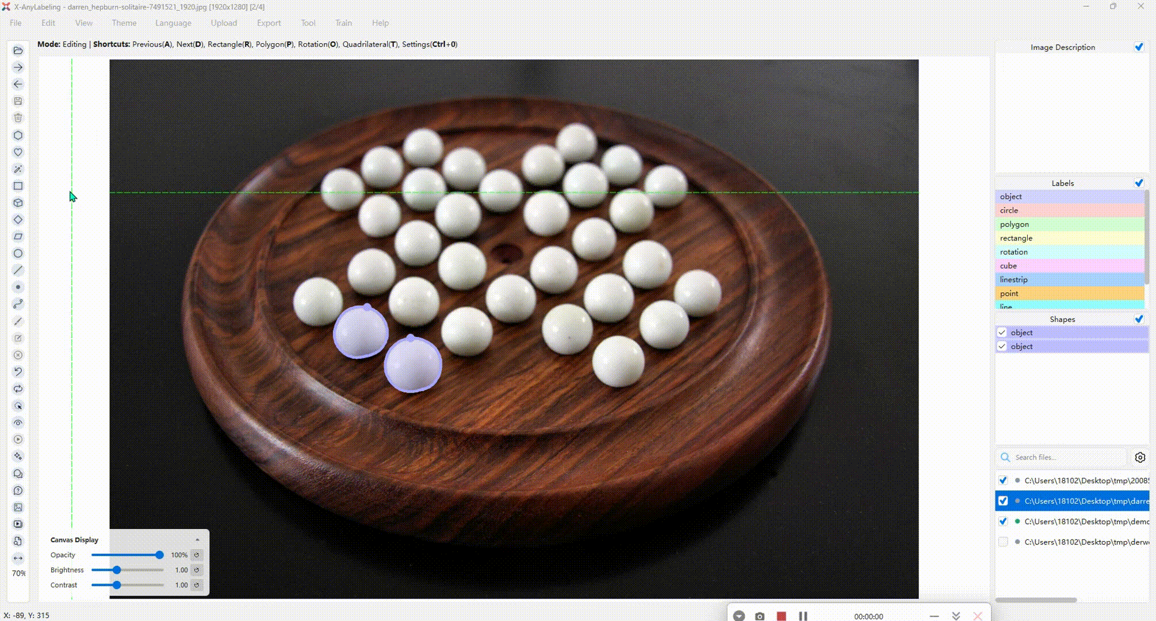This screenshot has width=1156, height=621.
Task: Click the video frame icon in toolbar
Action: [18, 524]
